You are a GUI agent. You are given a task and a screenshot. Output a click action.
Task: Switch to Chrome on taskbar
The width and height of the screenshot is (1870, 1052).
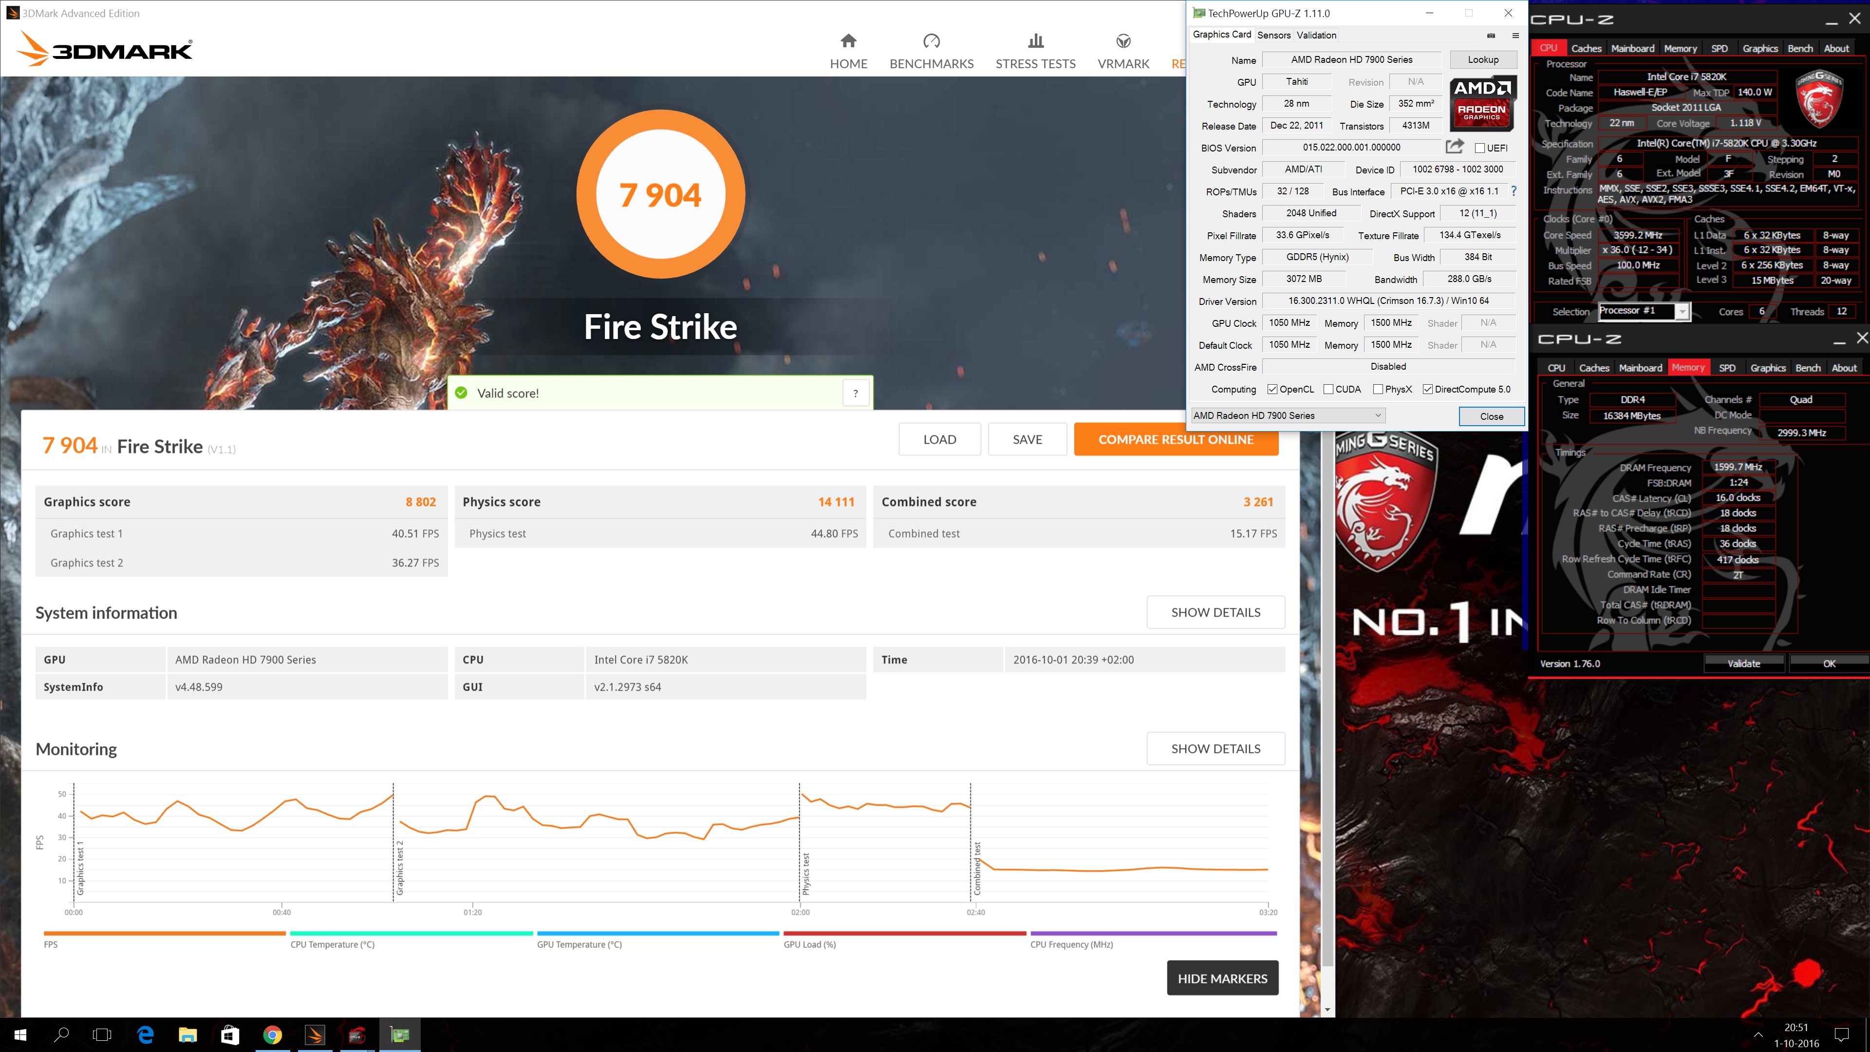(272, 1034)
